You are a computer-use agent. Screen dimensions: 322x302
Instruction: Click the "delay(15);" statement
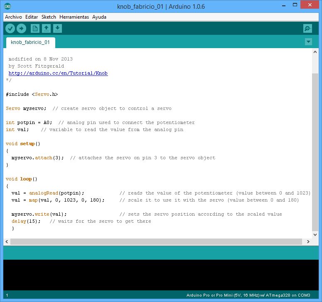click(26, 222)
